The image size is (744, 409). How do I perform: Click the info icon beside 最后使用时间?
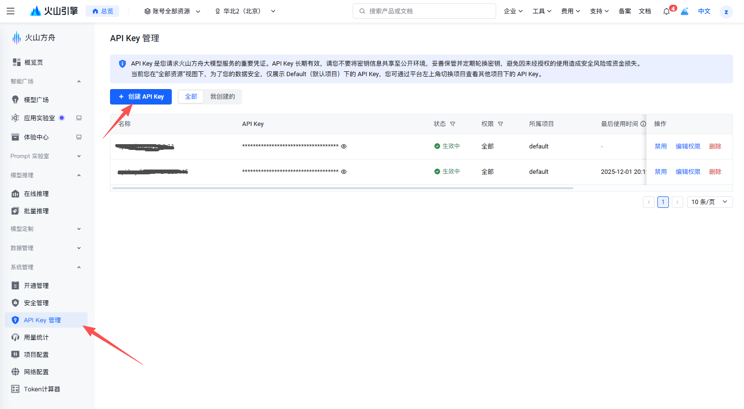coord(643,124)
